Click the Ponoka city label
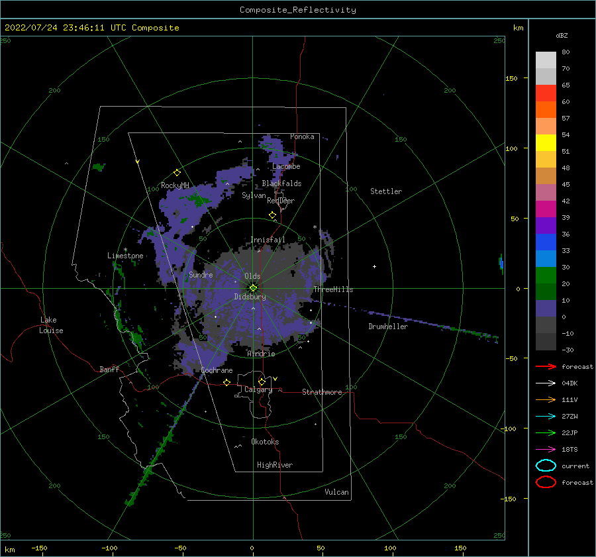596x557 pixels. click(302, 136)
